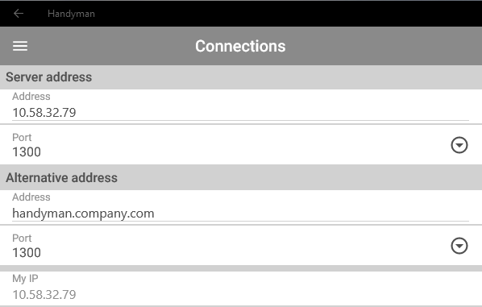
Task: Select the alternative address port value 1300
Action: tap(27, 253)
